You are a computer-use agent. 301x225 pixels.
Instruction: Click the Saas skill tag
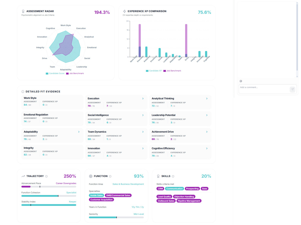205,189
